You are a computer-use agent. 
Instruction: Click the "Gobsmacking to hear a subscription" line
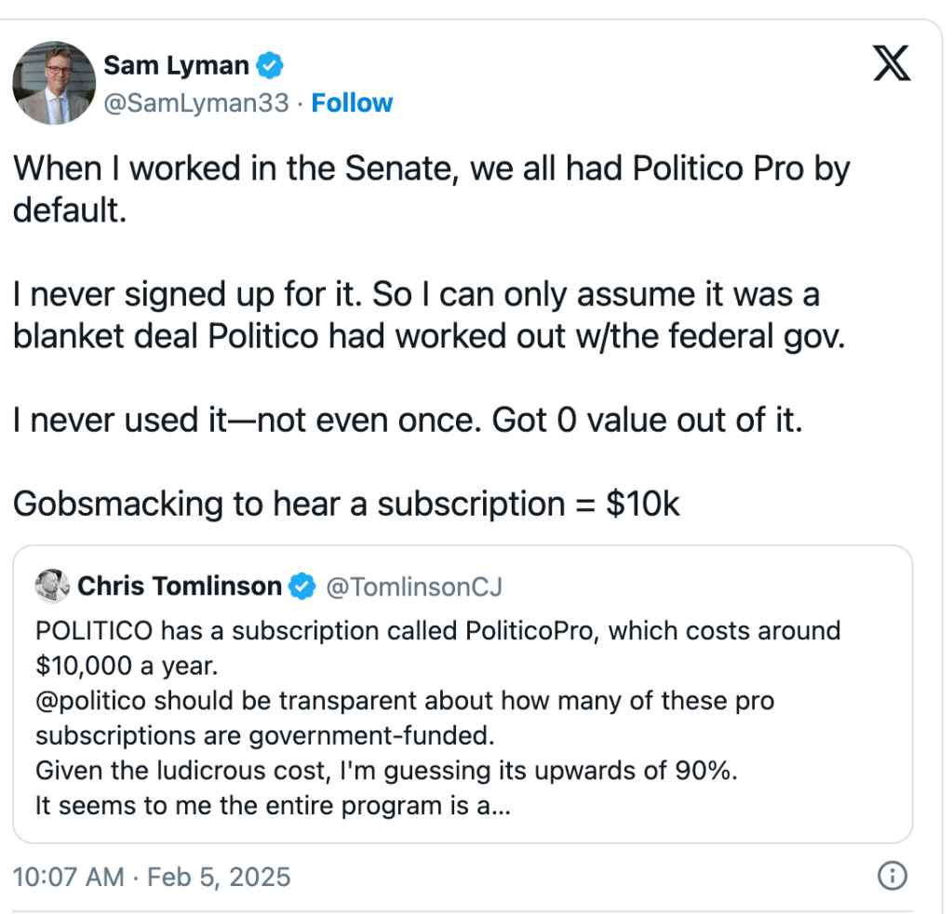[346, 504]
